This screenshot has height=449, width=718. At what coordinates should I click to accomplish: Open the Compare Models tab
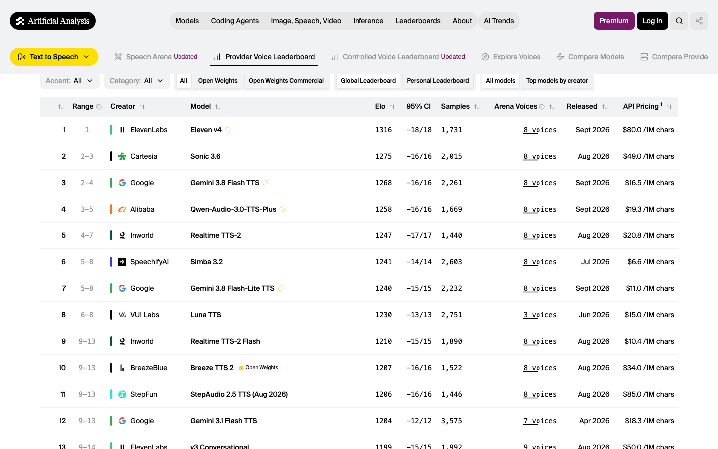coord(590,57)
